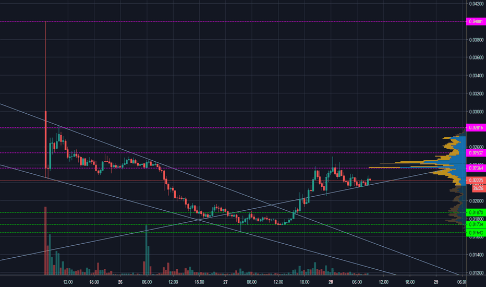Click the date label 26 on time axis
The width and height of the screenshot is (486, 287).
click(120, 282)
